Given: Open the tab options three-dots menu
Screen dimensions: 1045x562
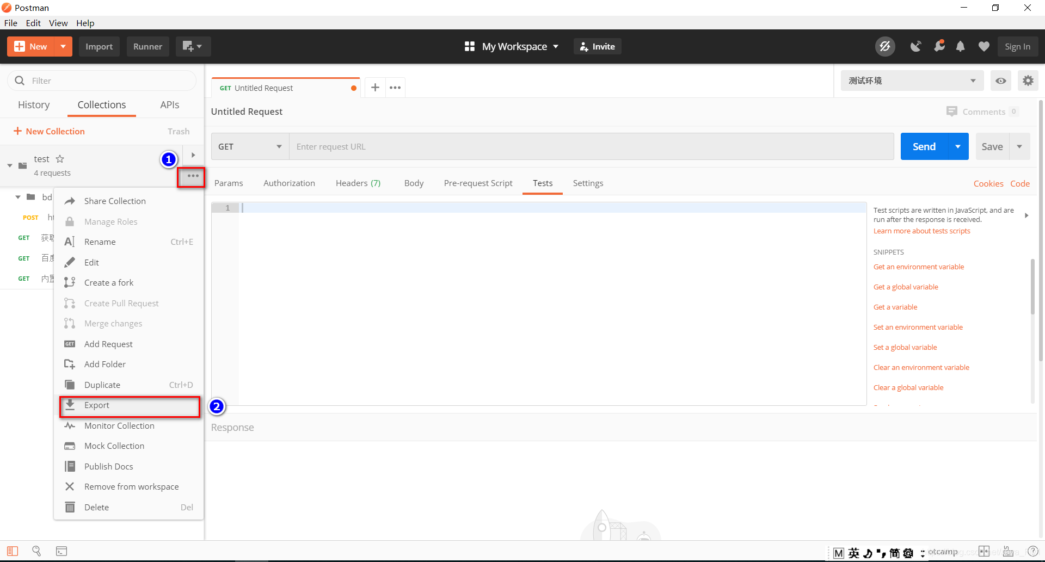Looking at the screenshot, I should click(x=395, y=87).
